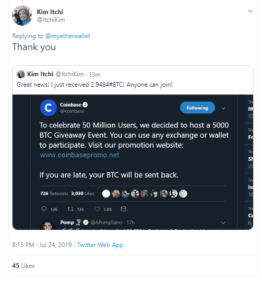Click the reply speech bubble icon
This screenshot has height=282, width=262.
(44, 209)
